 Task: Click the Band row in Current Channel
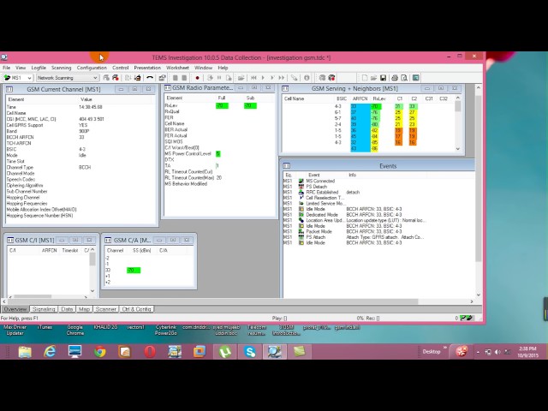80,131
